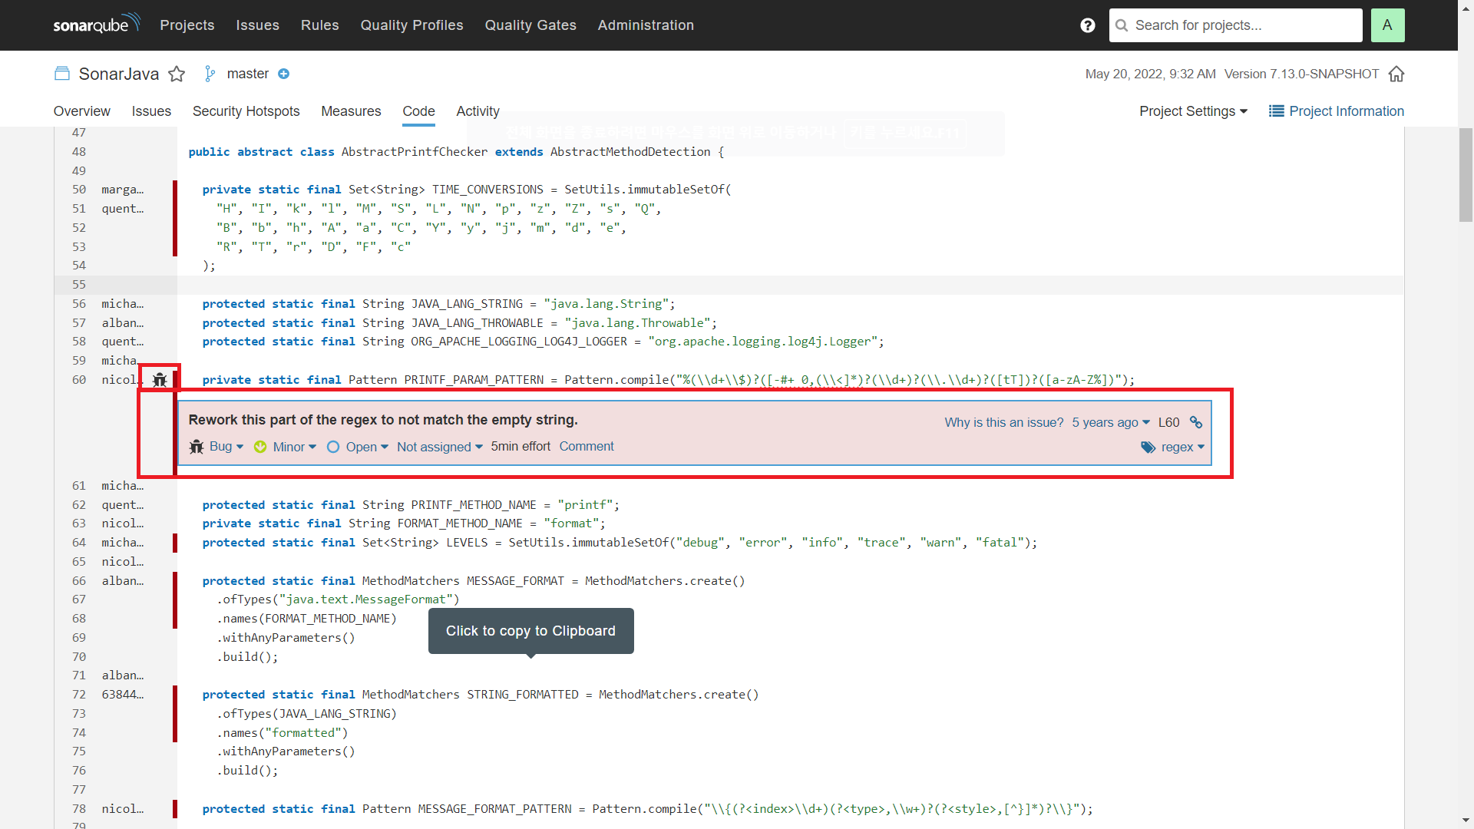Open the Minor severity dropdown
Image resolution: width=1474 pixels, height=829 pixels.
(x=285, y=447)
